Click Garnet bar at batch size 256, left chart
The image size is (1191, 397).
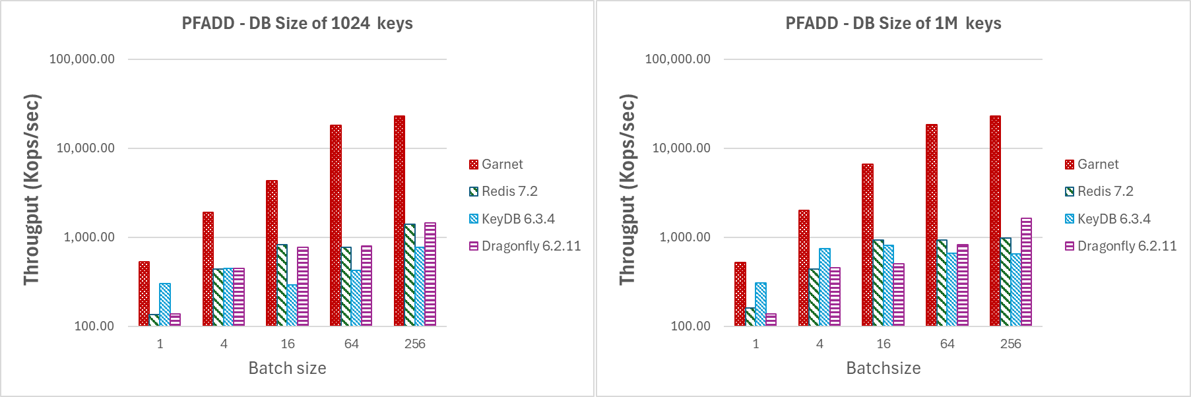[x=399, y=221]
